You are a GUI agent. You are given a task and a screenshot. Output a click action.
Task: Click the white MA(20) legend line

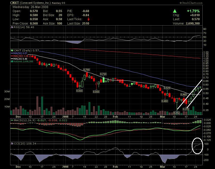tap(12, 59)
